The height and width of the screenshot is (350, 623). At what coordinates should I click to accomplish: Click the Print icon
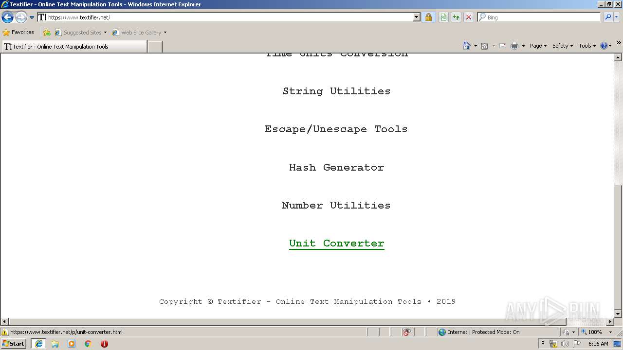(514, 46)
